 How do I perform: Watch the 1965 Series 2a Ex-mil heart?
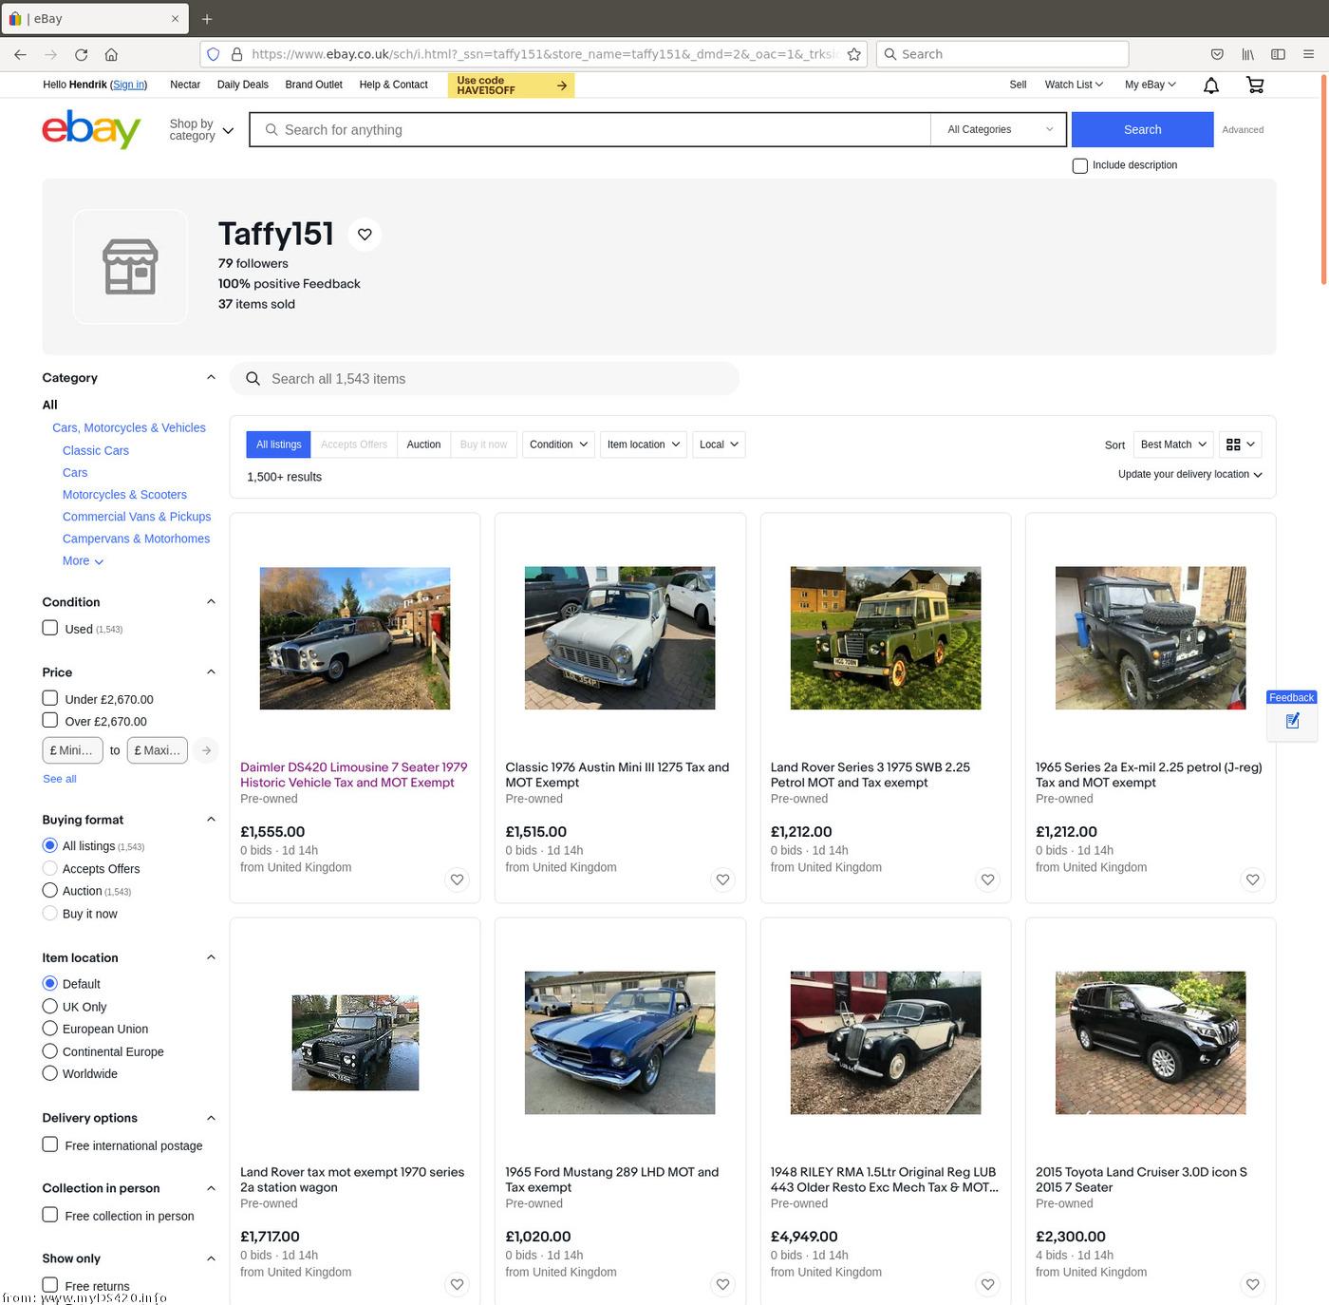[x=1252, y=879]
